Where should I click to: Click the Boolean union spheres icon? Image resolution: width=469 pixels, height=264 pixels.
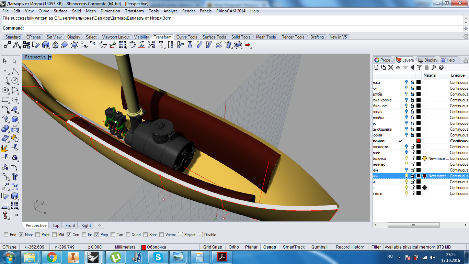coord(5,129)
